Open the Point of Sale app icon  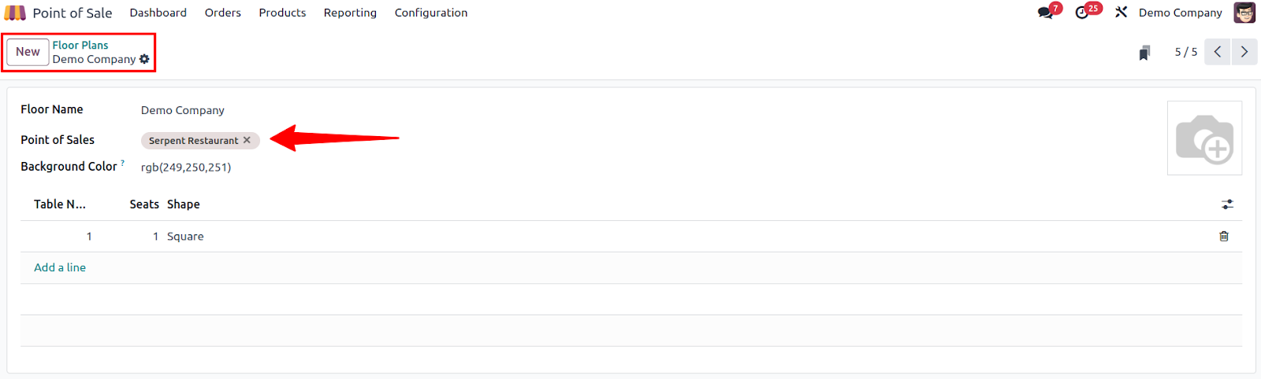15,13
